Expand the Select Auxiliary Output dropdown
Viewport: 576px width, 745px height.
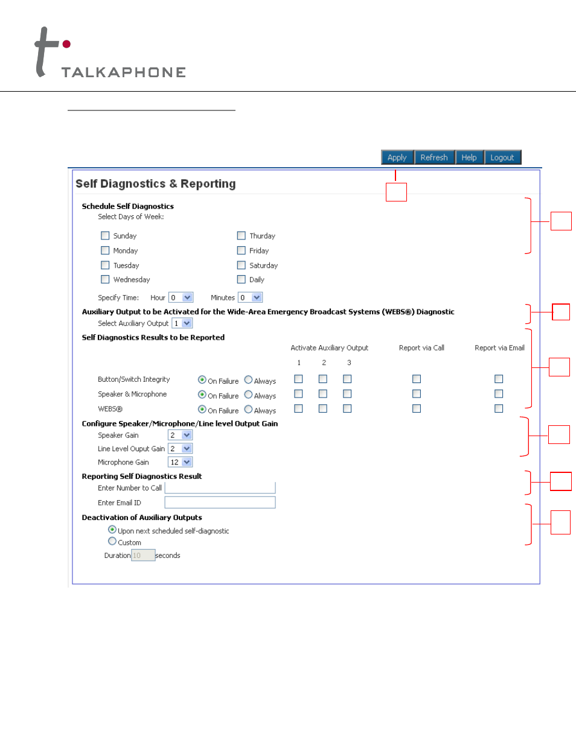[x=182, y=323]
